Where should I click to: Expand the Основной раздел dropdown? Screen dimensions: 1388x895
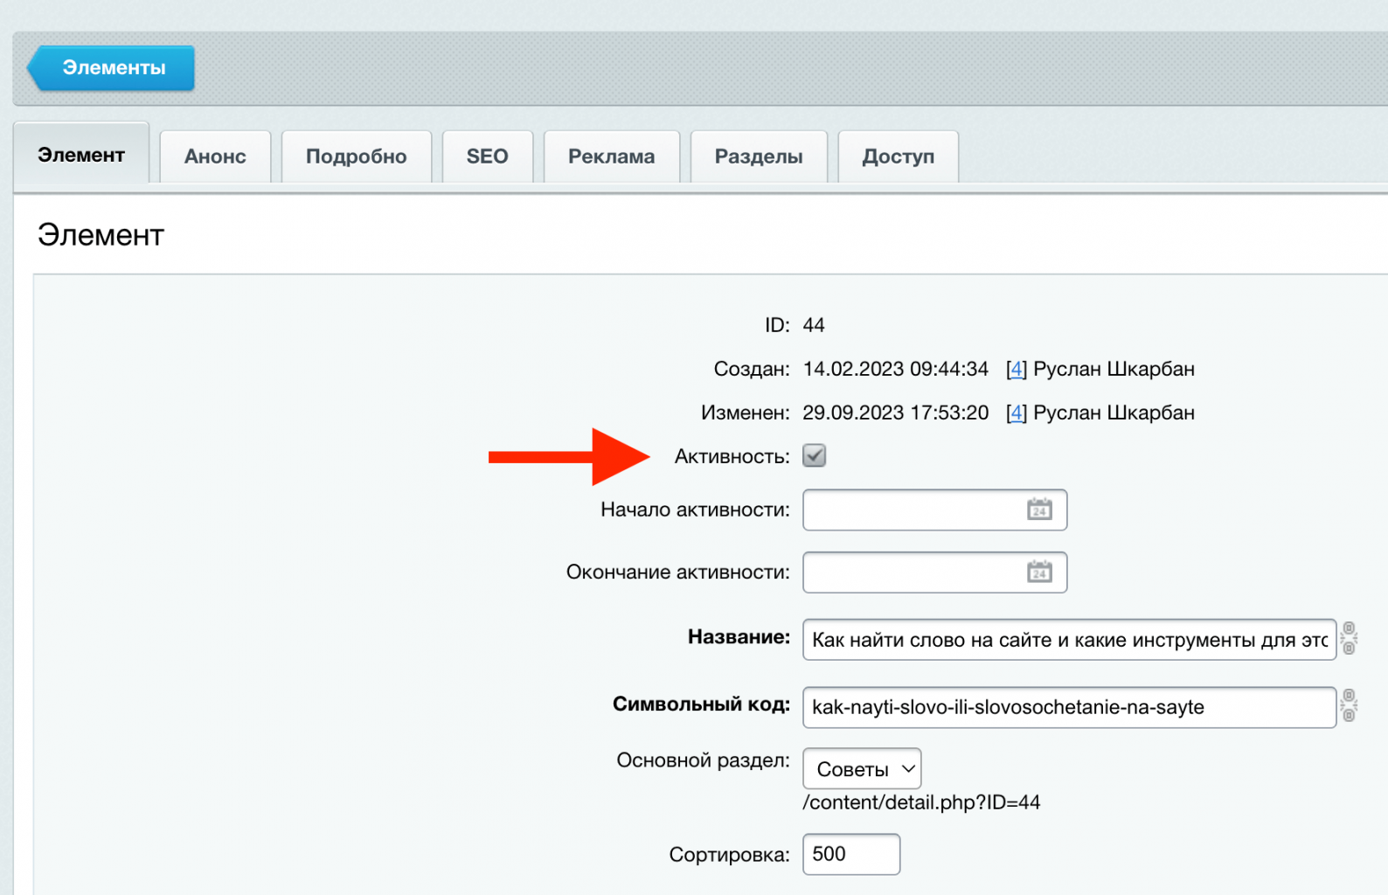862,769
